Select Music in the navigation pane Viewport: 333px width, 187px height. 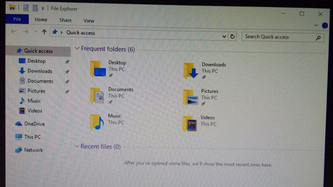coord(34,101)
